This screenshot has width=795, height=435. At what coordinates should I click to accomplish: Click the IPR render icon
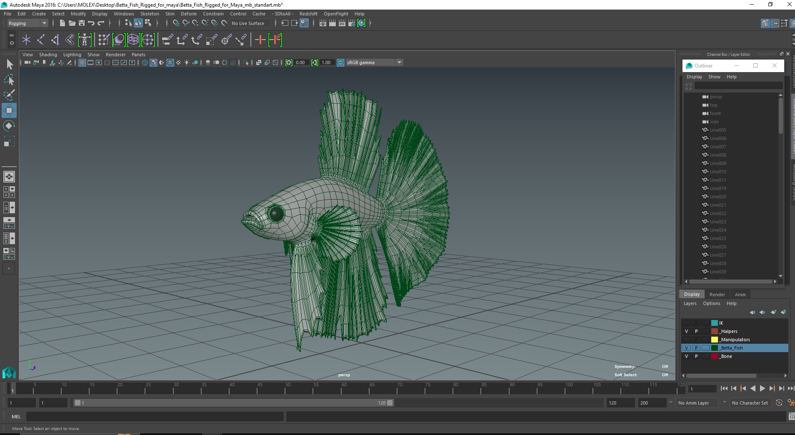[x=342, y=23]
